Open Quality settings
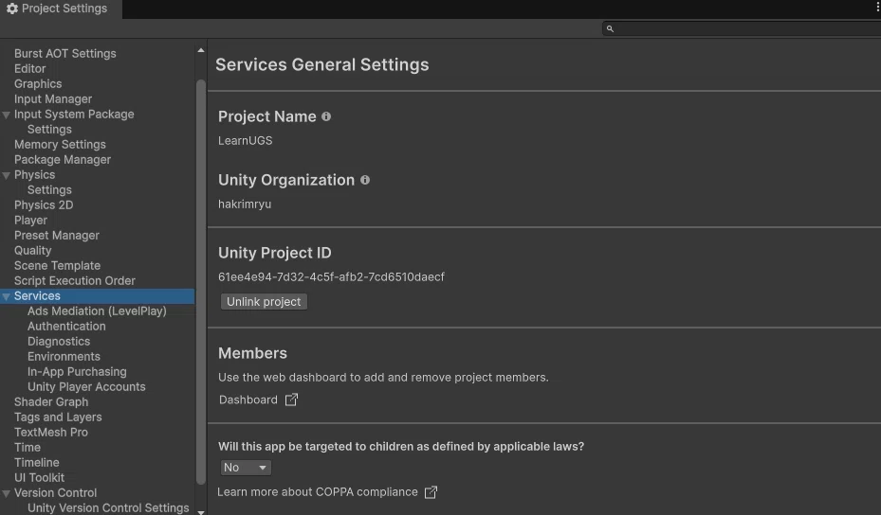The height and width of the screenshot is (515, 881). coord(32,250)
